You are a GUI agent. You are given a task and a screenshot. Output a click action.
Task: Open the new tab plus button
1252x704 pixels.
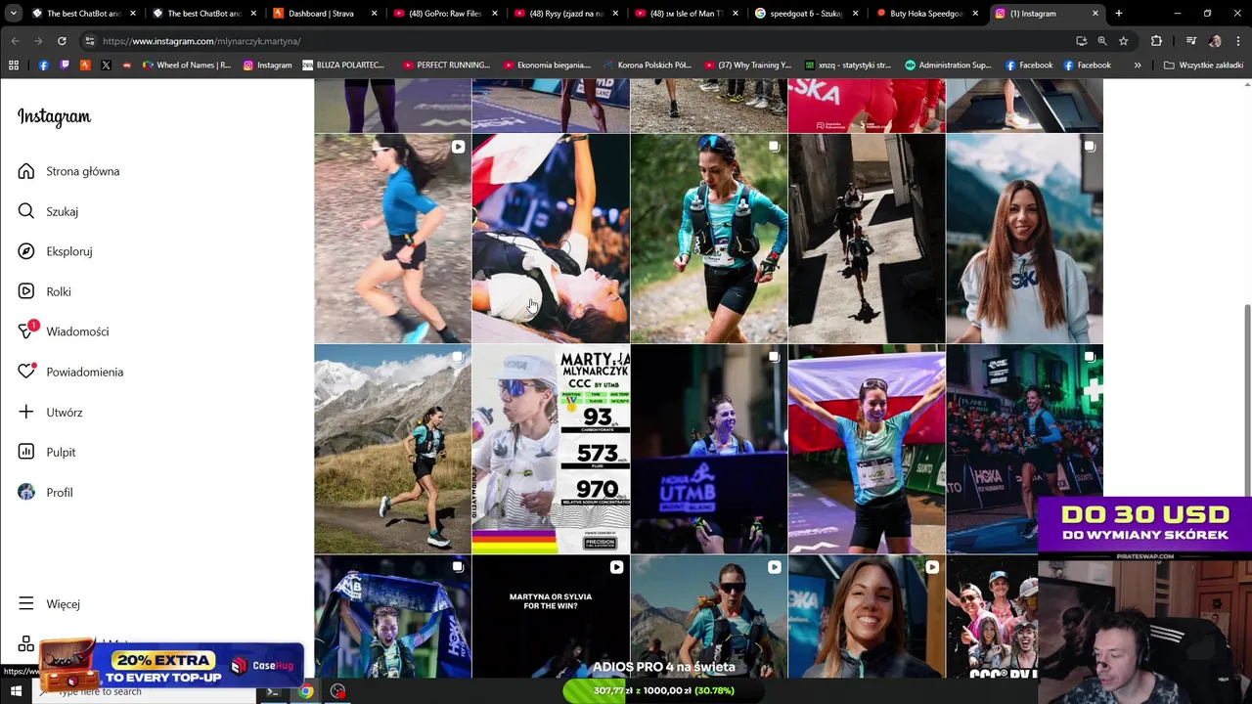1119,14
